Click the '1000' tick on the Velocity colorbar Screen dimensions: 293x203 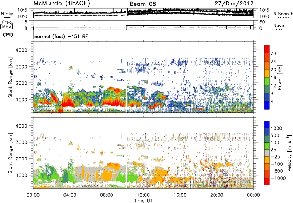click(x=277, y=128)
